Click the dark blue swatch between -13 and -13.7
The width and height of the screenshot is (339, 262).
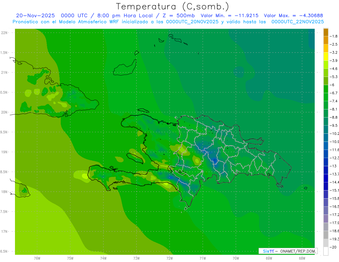[x=326, y=170]
